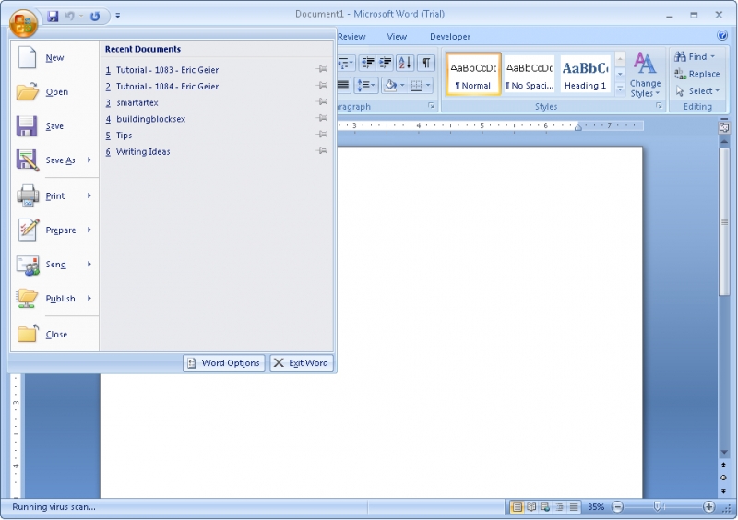Click the Show/Hide paragraph marks icon

425,63
